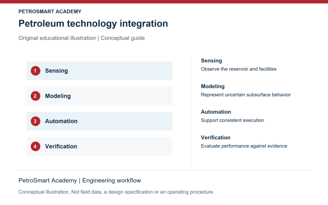Click the Sensing label beside badge 1

[56, 71]
